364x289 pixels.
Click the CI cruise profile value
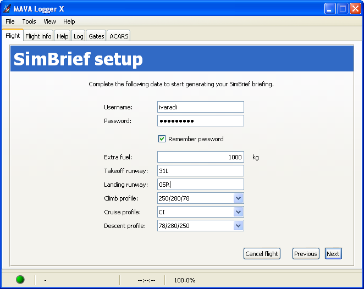coord(162,212)
